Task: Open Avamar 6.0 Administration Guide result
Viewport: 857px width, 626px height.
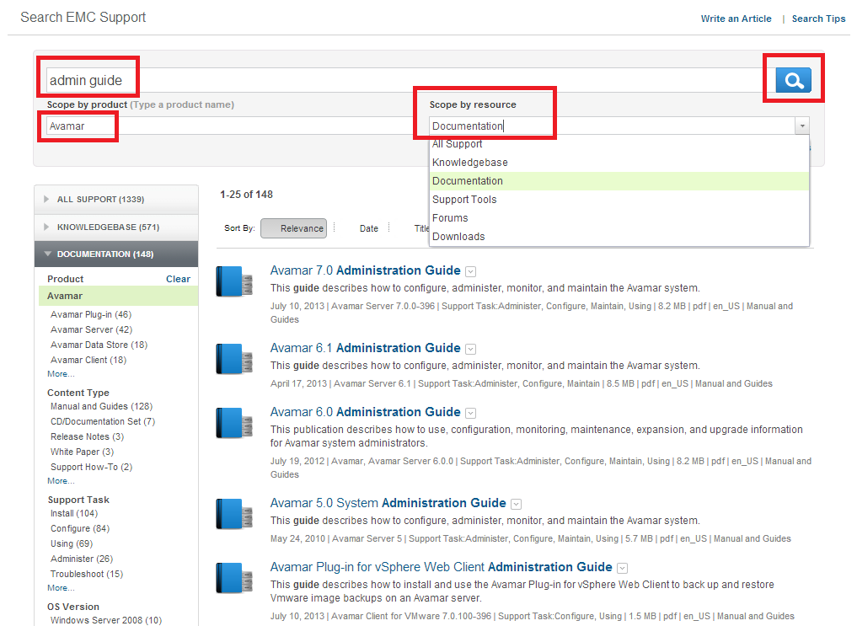Action: [365, 412]
